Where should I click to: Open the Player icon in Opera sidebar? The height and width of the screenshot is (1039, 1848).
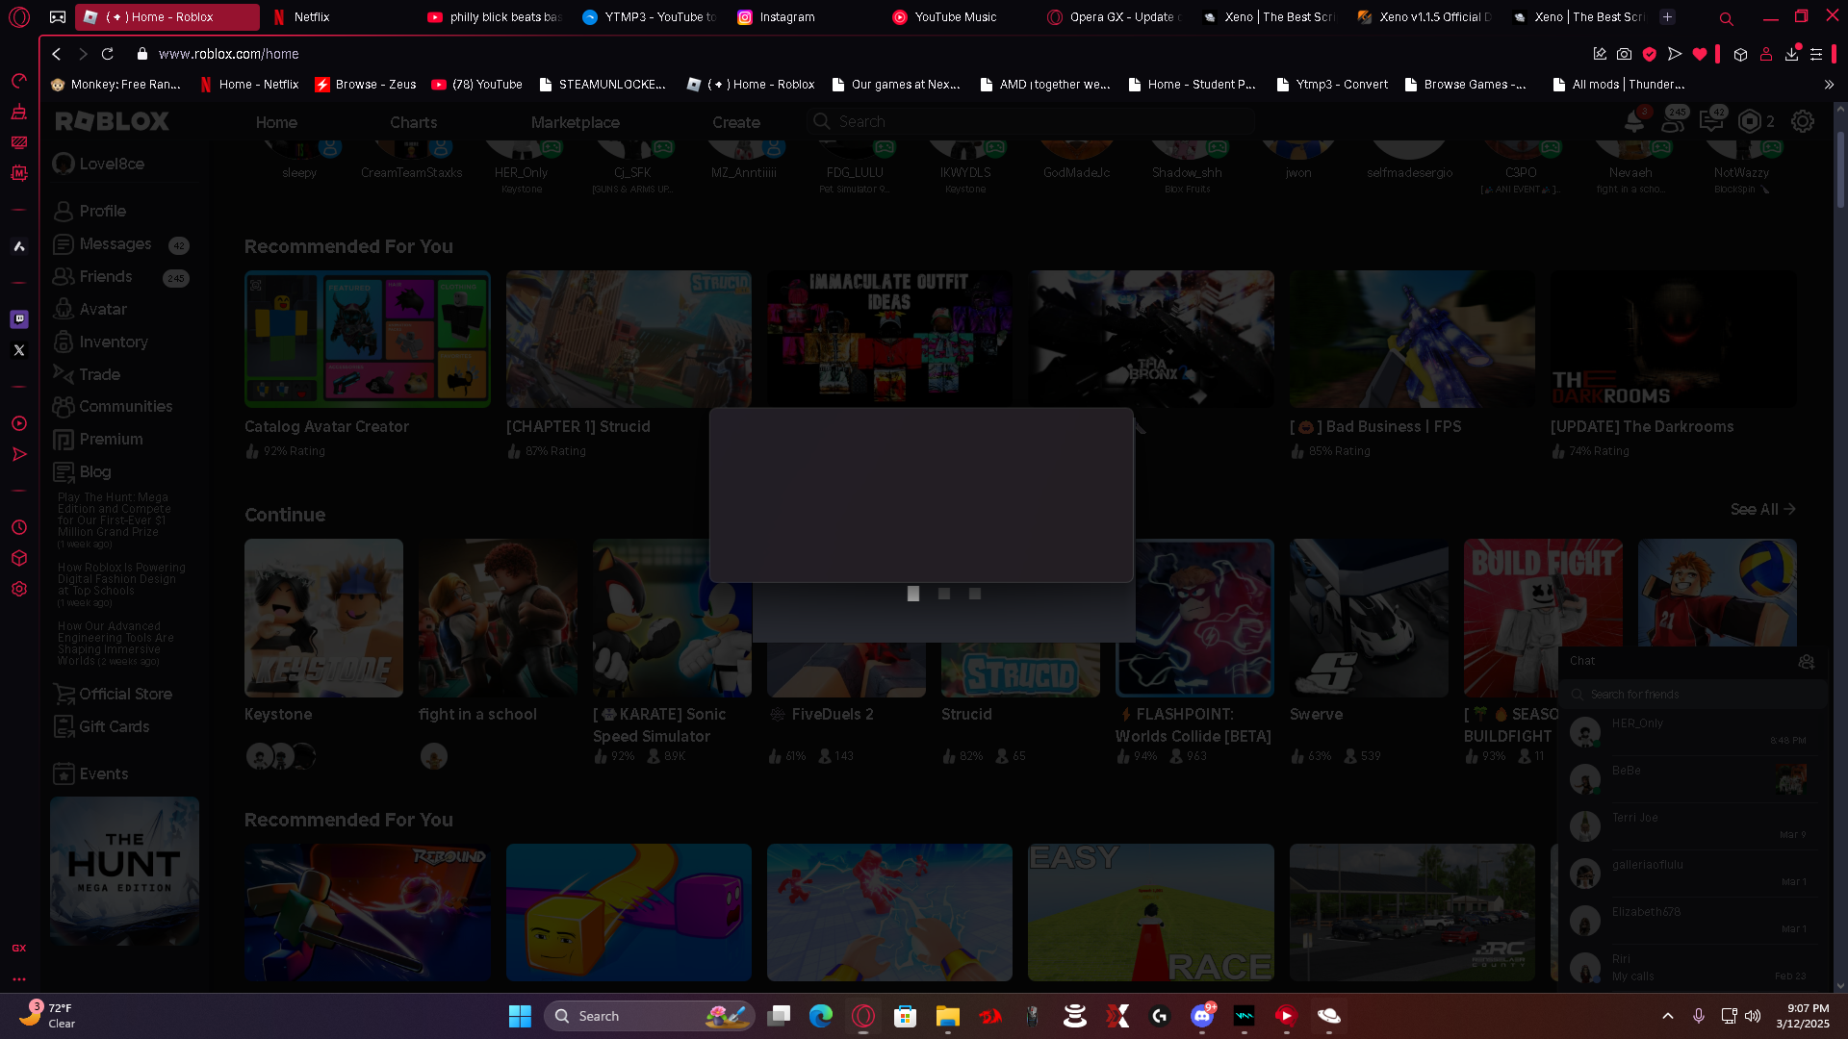click(x=19, y=423)
